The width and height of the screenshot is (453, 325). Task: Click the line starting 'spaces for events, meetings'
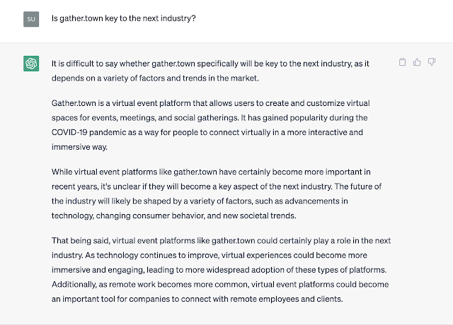(210, 118)
